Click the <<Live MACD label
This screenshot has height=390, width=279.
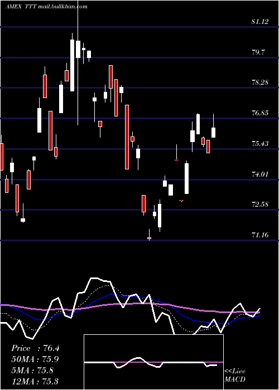pyautogui.click(x=235, y=376)
